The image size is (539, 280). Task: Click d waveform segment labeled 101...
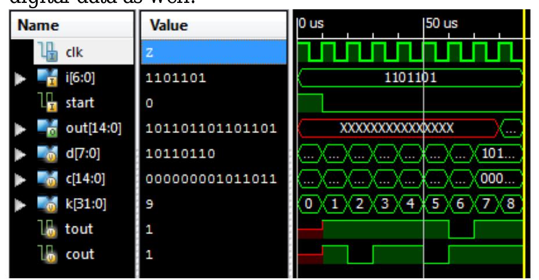[x=498, y=153]
